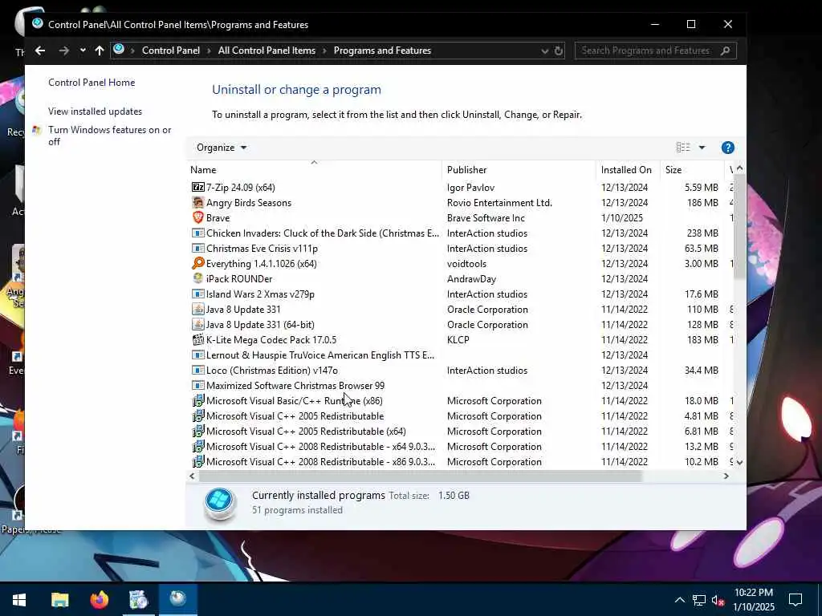Open the Organize dropdown

[x=222, y=148]
